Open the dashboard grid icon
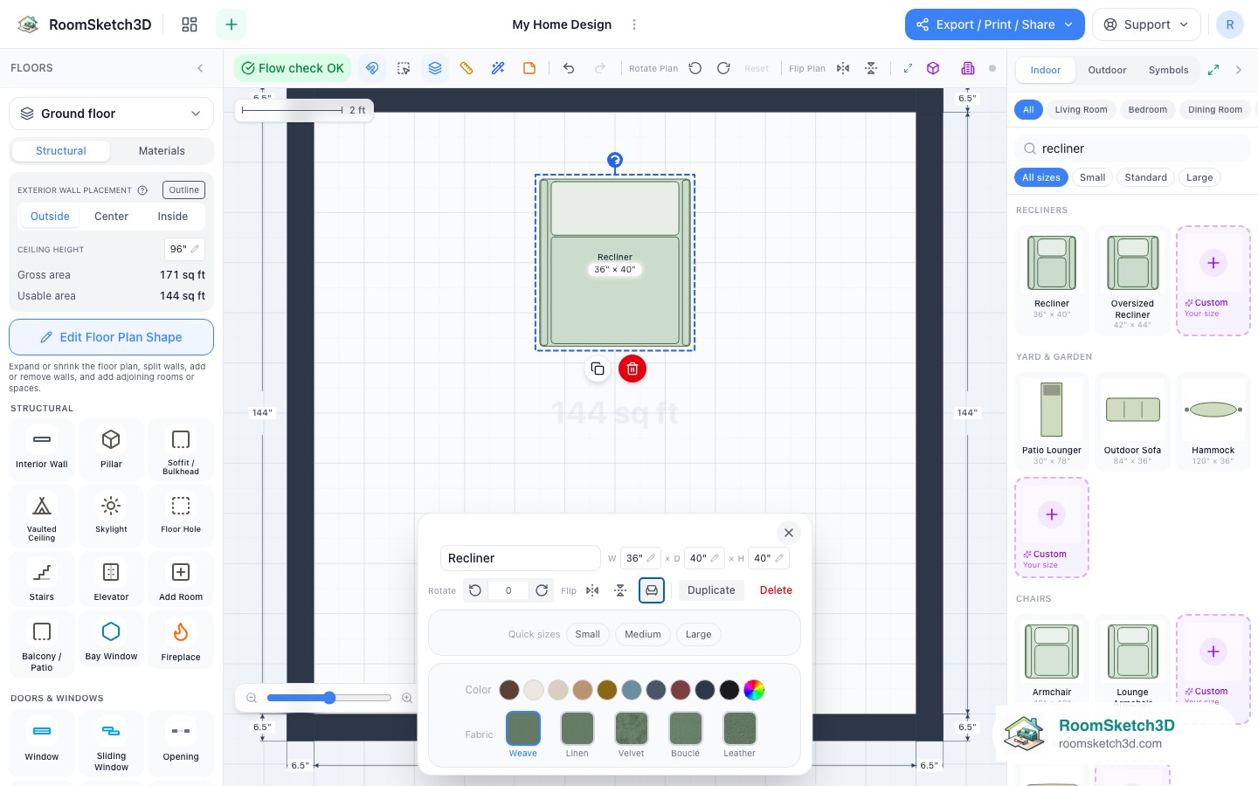 190,24
